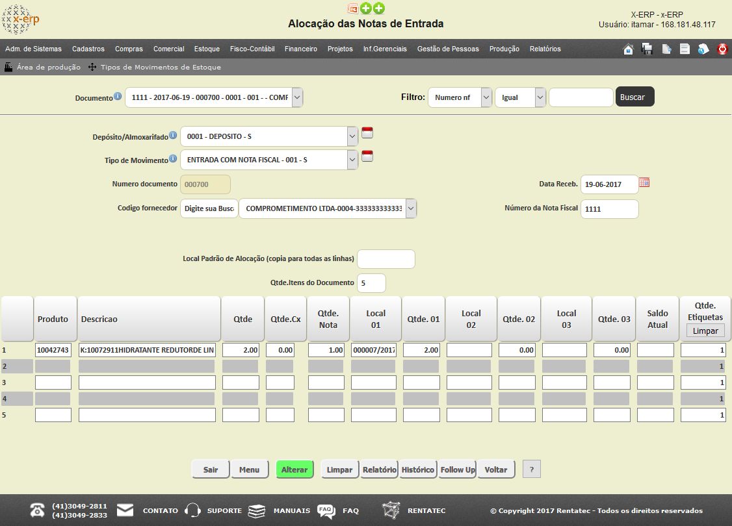Screen dimensions: 732x526
Task: Click the Sair button
Action: [211, 470]
